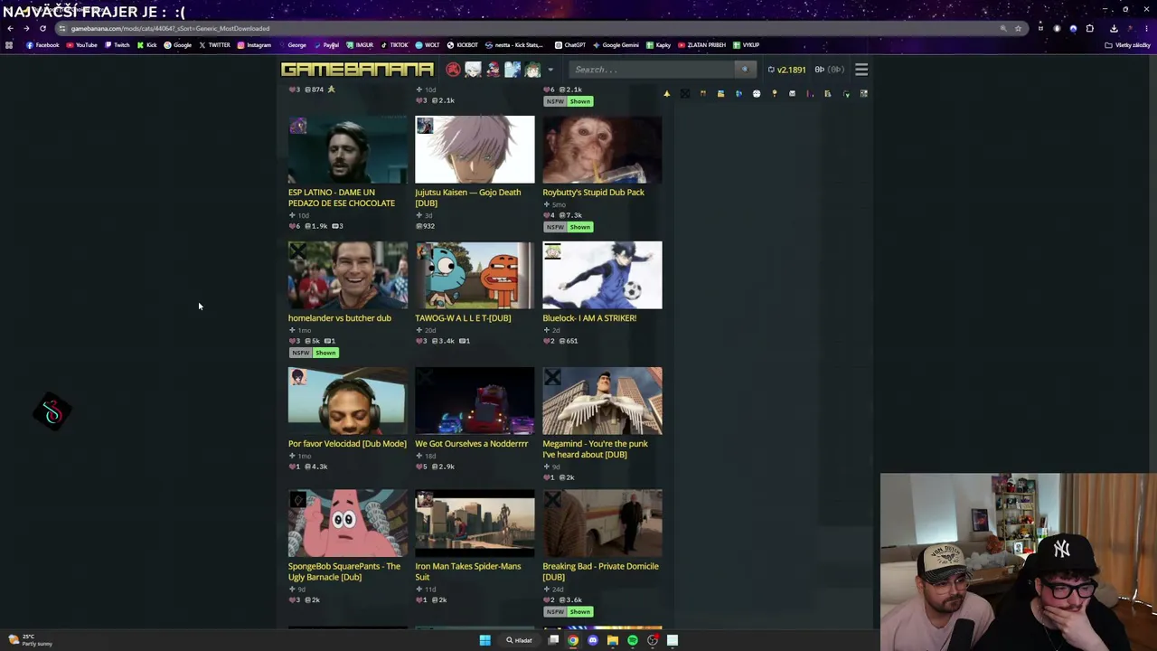Open the browser downloads icon

point(1114,28)
